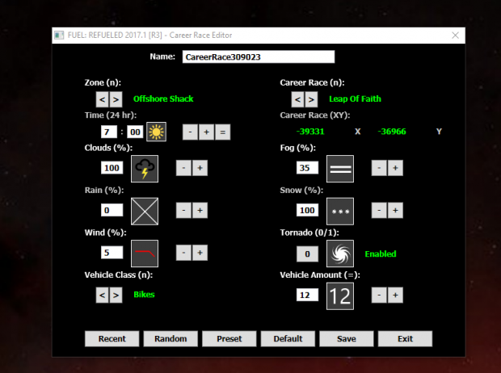Decrease Wind percentage

pyautogui.click(x=183, y=253)
